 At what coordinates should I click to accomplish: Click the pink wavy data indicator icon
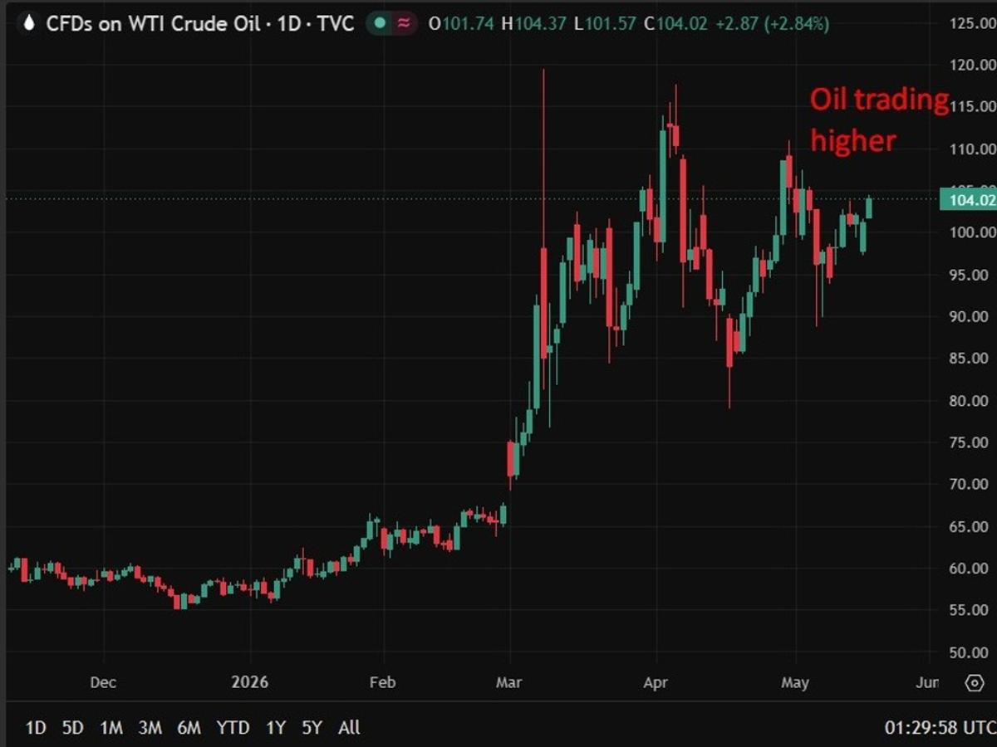pos(404,24)
